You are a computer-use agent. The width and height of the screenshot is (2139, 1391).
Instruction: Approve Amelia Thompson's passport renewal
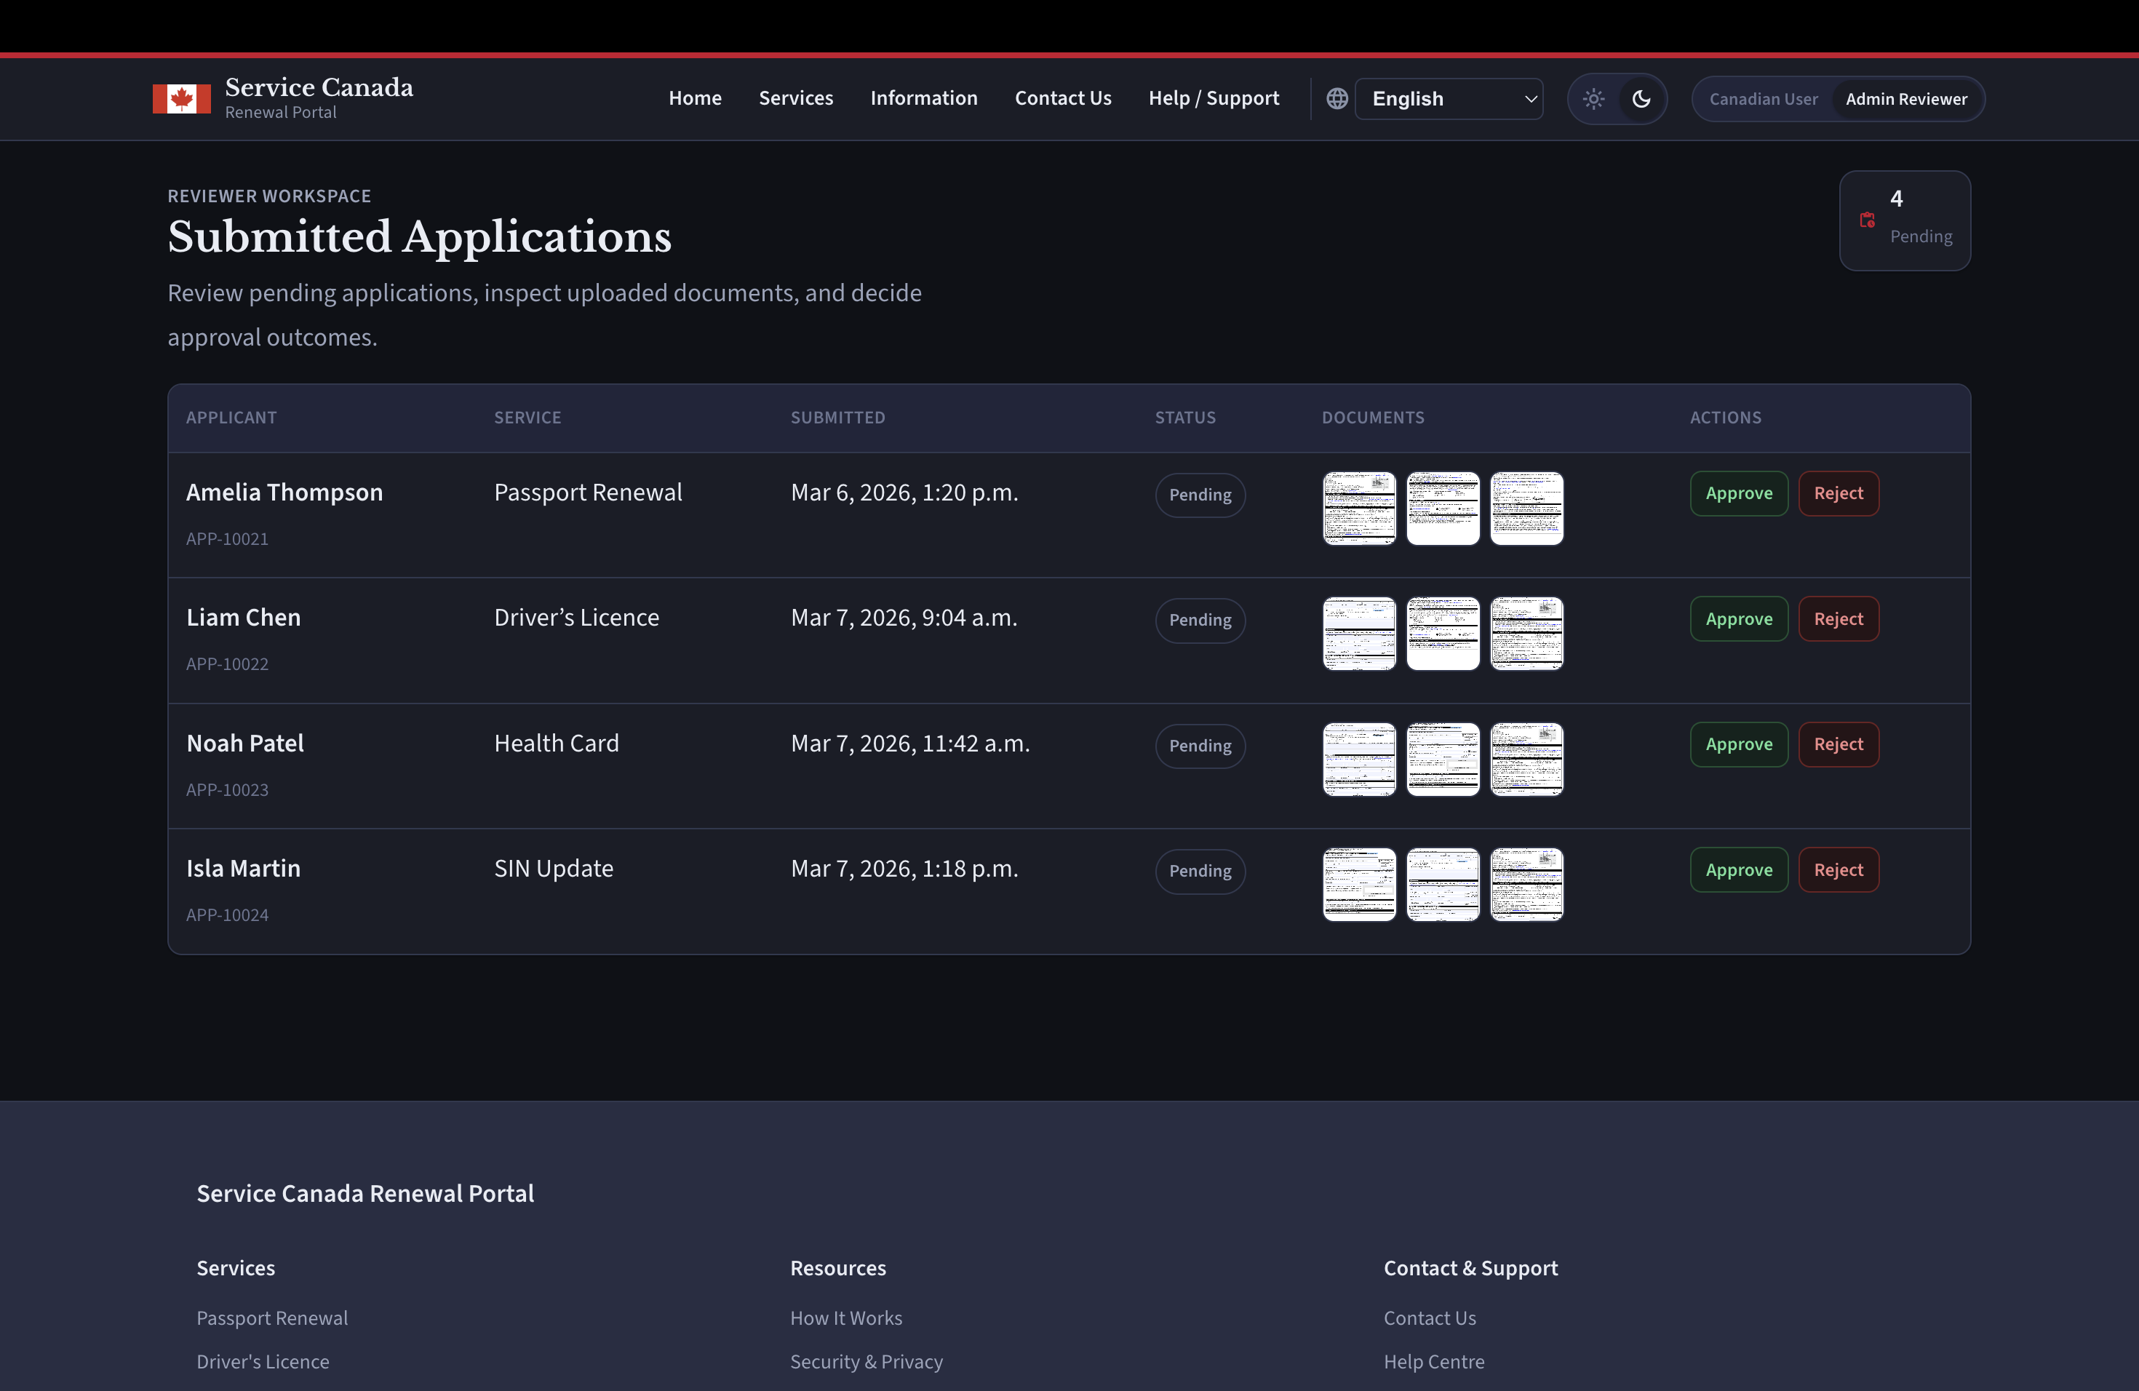coord(1738,493)
